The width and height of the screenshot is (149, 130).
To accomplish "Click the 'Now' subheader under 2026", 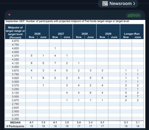I will [31, 37].
